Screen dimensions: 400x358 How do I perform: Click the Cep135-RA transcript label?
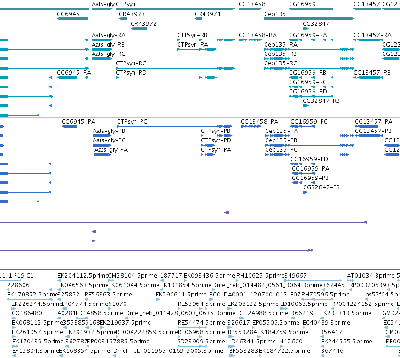tap(281, 44)
